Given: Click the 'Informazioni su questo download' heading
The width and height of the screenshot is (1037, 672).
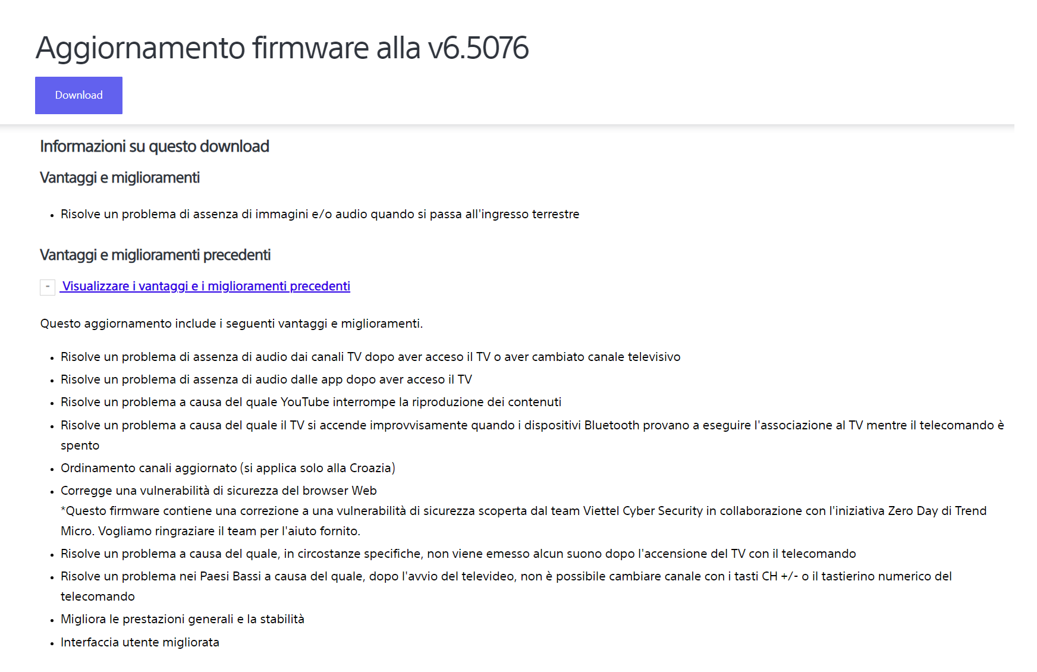Looking at the screenshot, I should (155, 146).
